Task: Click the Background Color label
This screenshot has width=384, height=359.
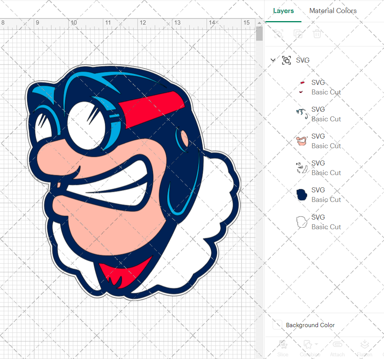Action: coord(310,325)
